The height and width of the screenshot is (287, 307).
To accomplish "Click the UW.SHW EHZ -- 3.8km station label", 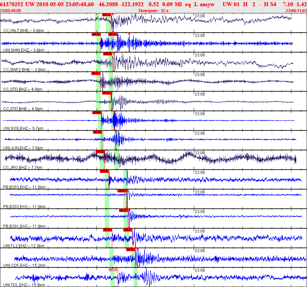I will (24, 50).
